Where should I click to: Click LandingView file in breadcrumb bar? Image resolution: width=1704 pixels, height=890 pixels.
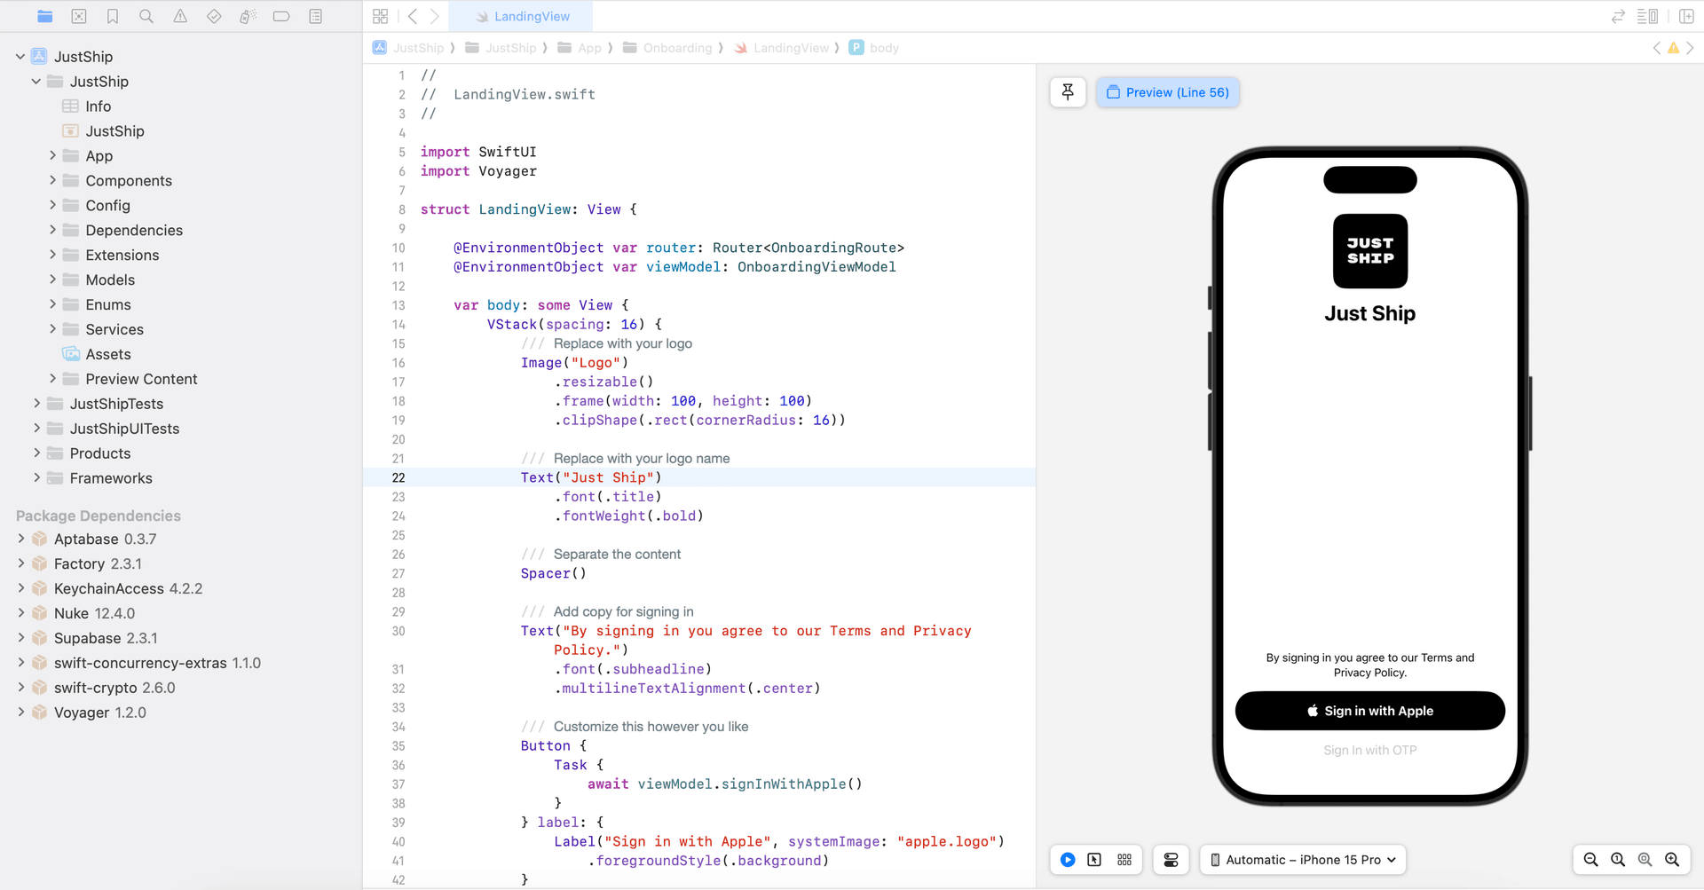click(781, 48)
